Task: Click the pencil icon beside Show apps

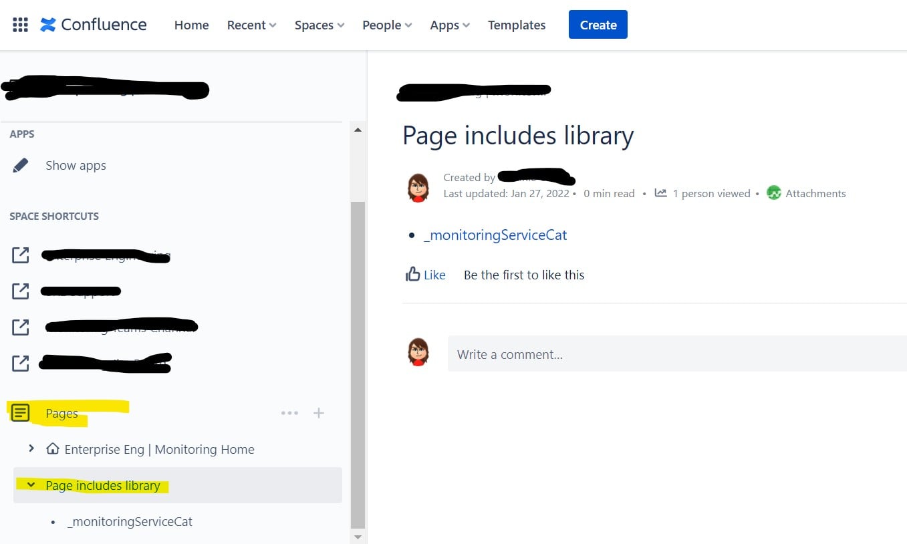Action: (21, 165)
